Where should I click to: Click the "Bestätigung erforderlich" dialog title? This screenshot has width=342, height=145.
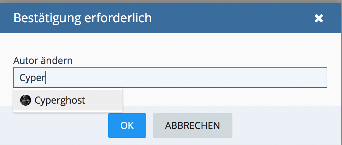click(x=83, y=18)
